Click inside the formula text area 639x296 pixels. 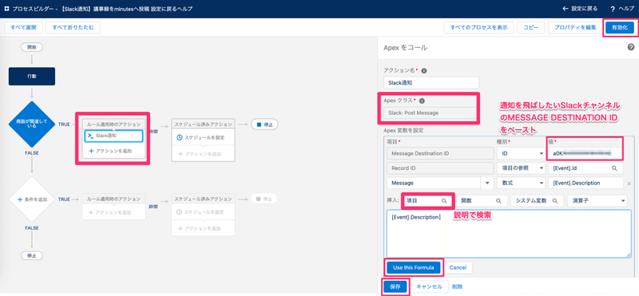pos(509,234)
